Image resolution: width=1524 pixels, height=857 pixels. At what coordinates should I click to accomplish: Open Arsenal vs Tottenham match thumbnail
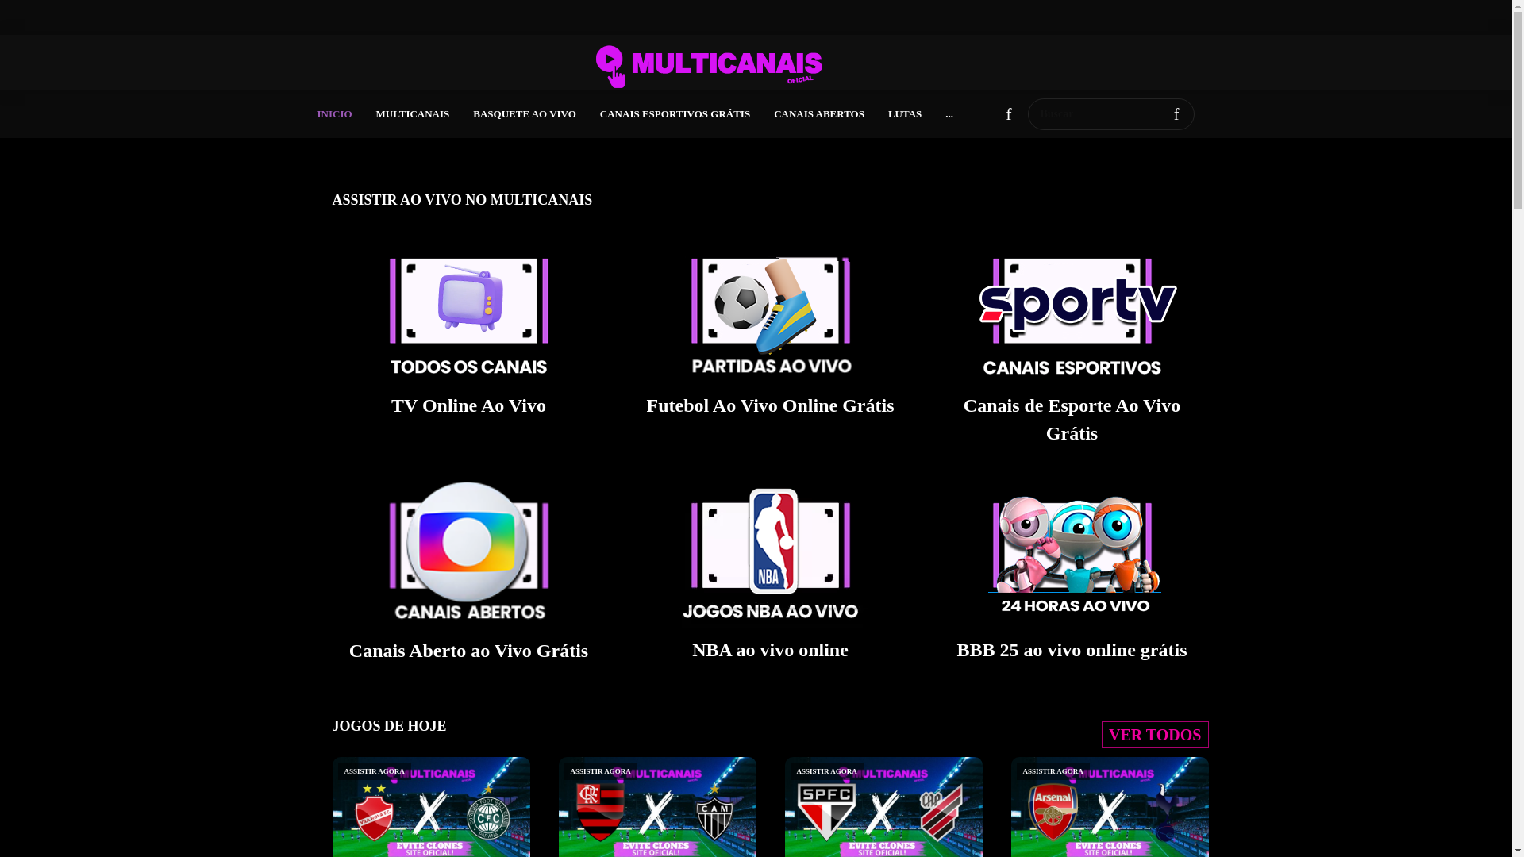(1110, 807)
